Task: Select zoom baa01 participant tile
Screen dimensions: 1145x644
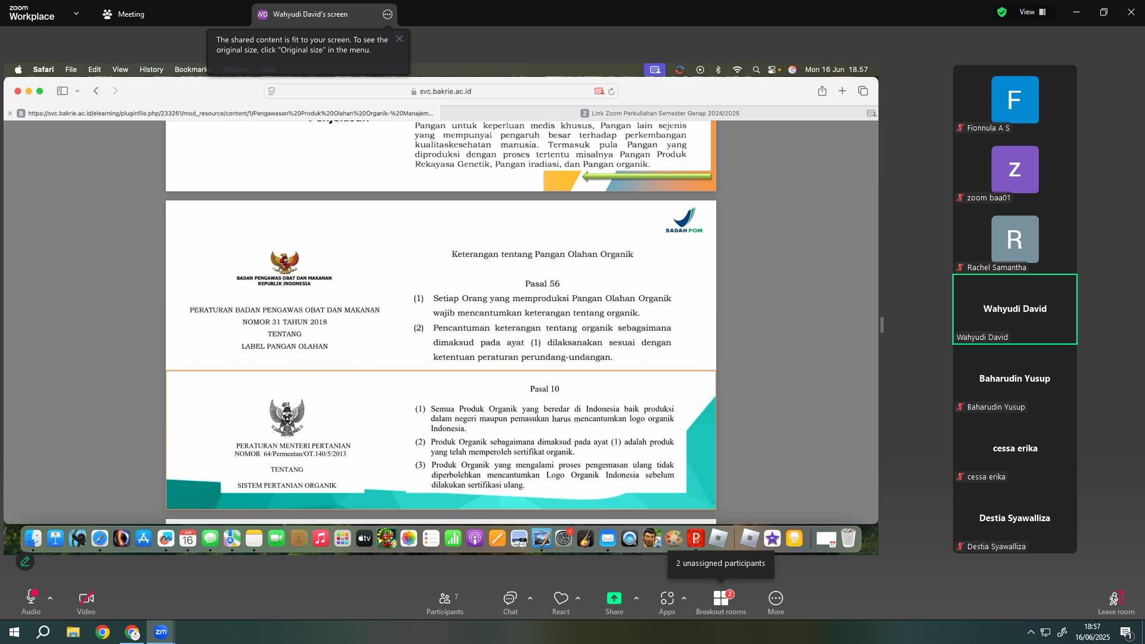Action: [x=1014, y=170]
